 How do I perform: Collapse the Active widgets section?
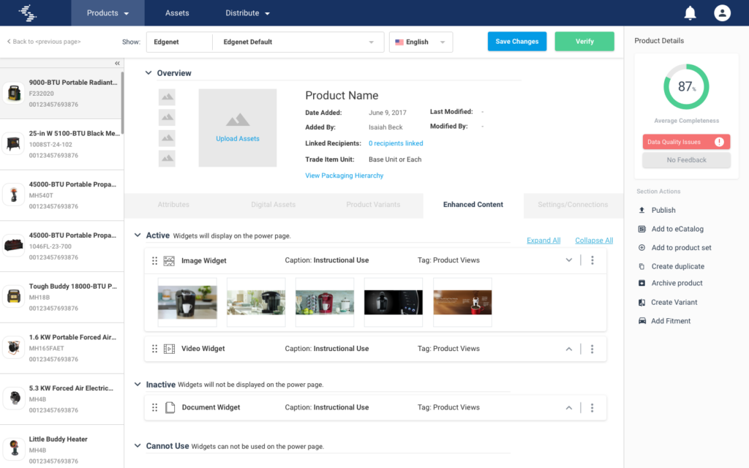pos(138,235)
